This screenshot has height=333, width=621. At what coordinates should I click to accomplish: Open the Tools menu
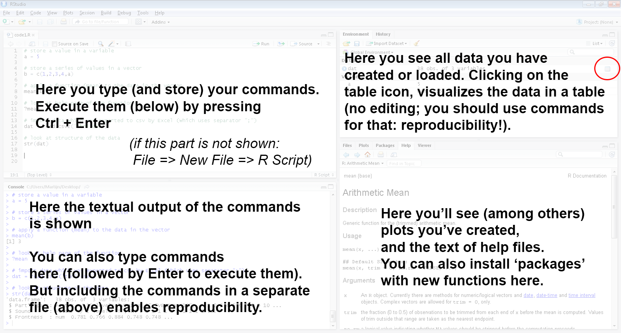[x=143, y=13]
